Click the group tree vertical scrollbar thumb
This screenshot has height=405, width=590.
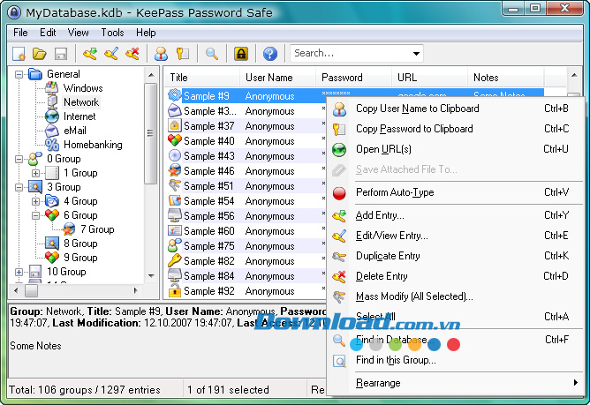pos(151,133)
